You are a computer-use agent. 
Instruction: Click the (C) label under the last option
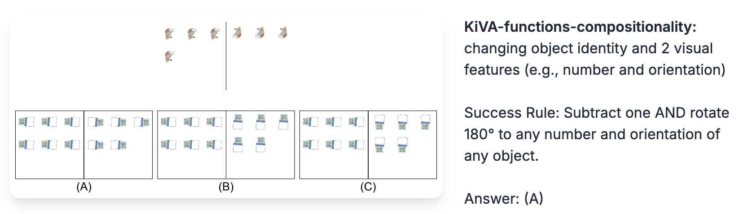pos(368,187)
